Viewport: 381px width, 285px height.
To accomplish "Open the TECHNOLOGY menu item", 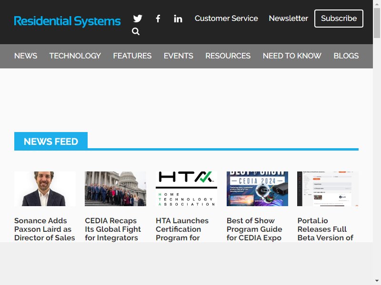I will [x=75, y=56].
